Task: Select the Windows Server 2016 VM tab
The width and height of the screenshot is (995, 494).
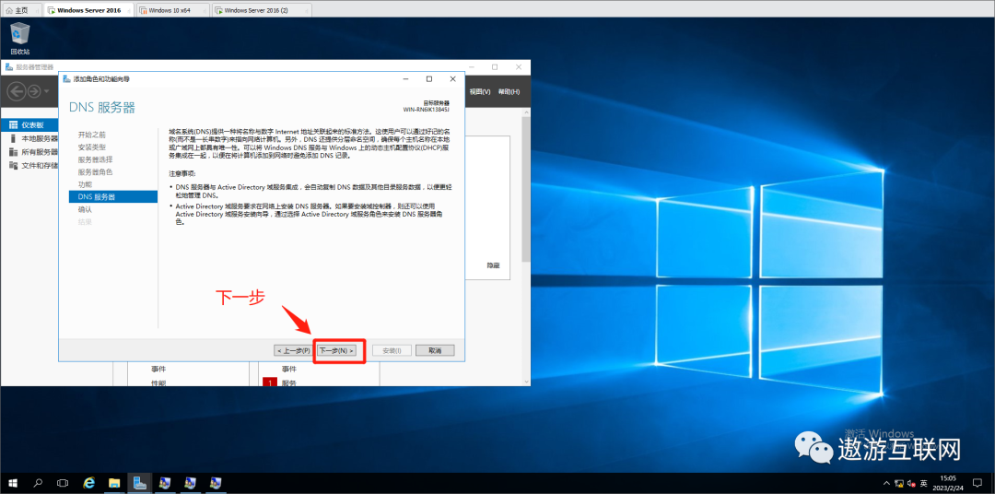Action: tap(88, 10)
